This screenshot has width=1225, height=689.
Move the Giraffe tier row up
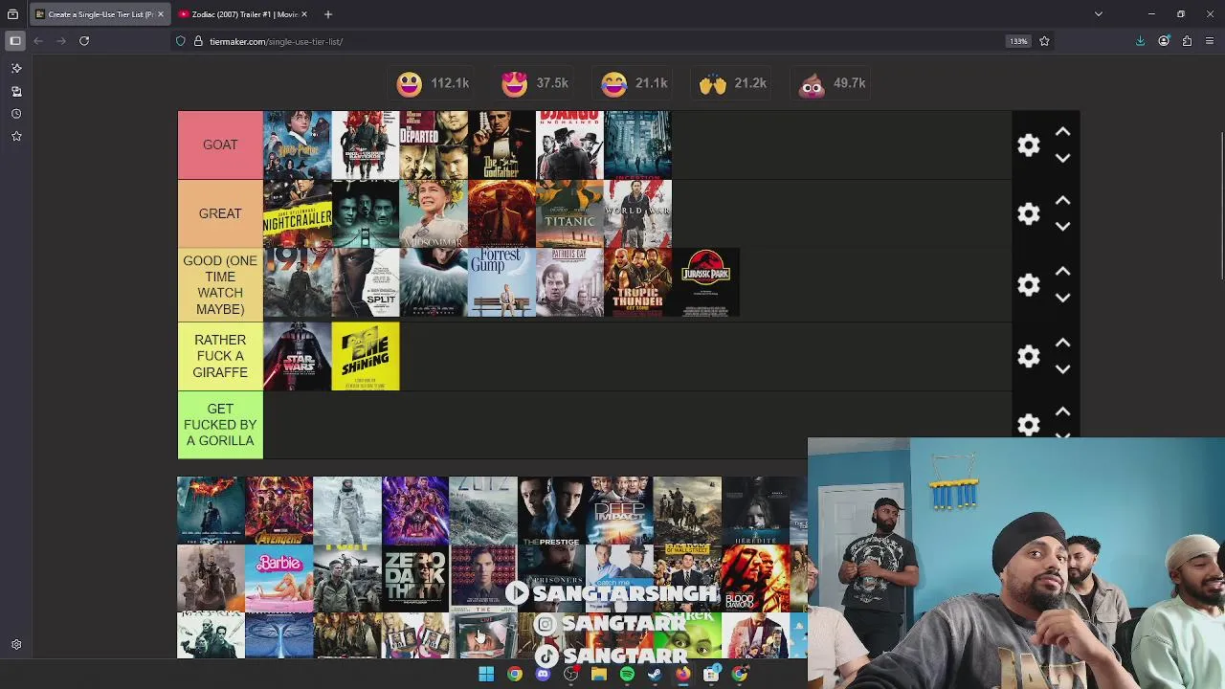tap(1062, 343)
